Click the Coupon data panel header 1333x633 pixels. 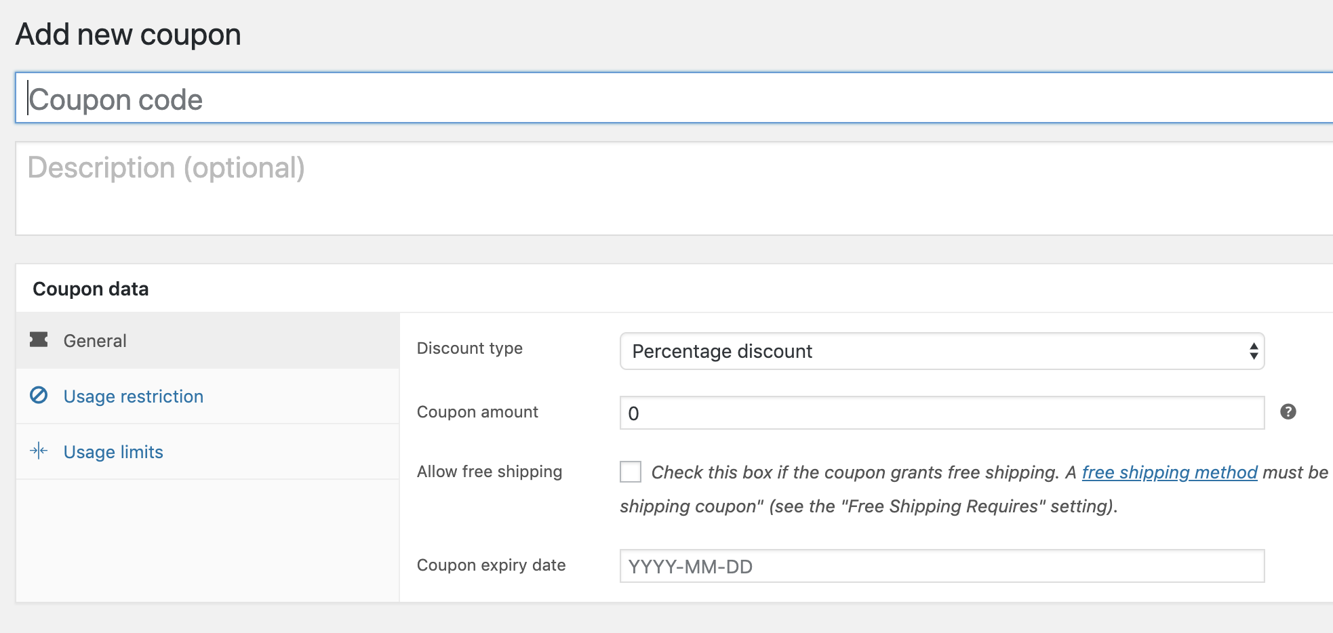(91, 289)
